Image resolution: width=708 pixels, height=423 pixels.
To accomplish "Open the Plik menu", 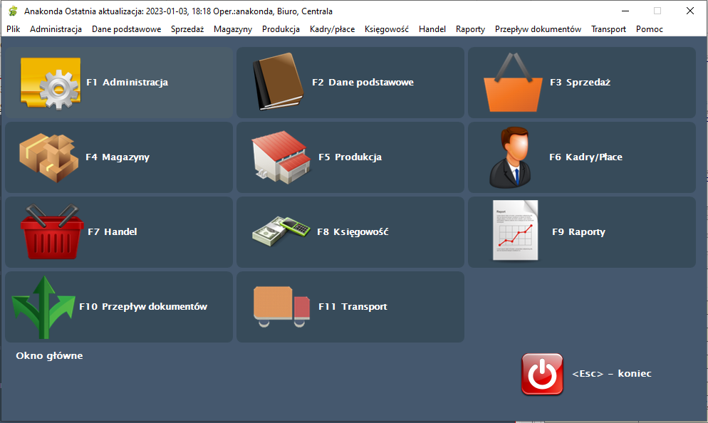I will 13,29.
